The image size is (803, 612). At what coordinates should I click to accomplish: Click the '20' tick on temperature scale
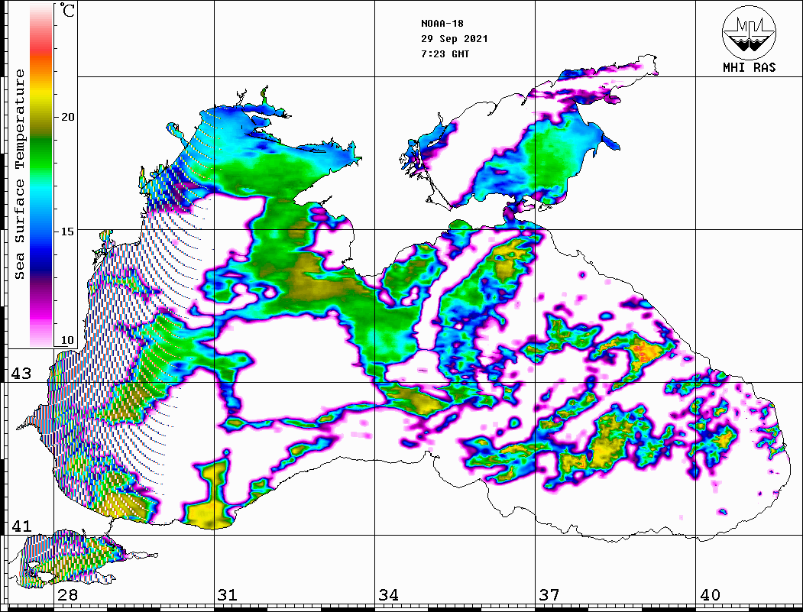67,117
